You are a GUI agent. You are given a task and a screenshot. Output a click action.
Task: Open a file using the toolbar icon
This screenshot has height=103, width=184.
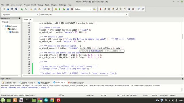coord(8,9)
